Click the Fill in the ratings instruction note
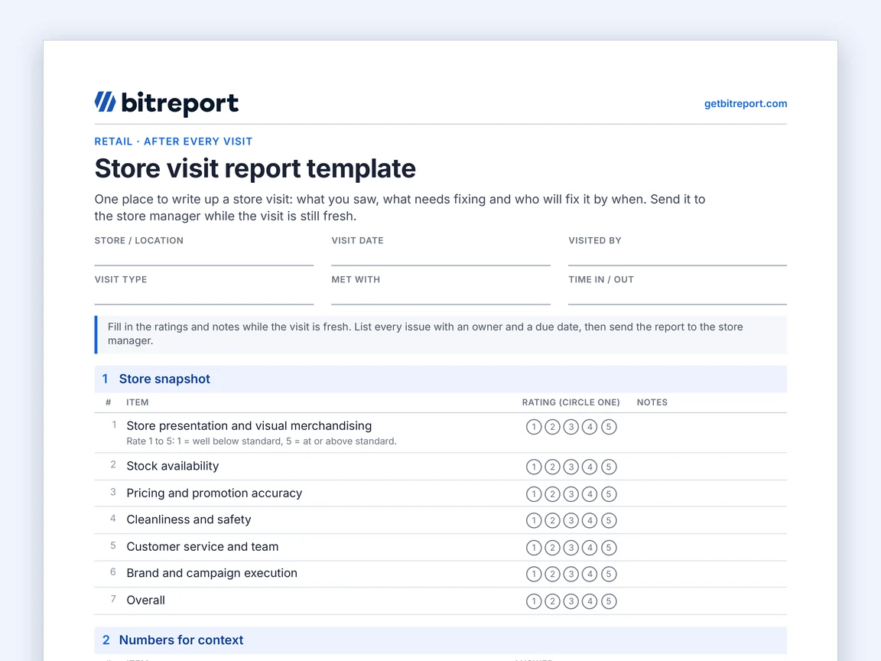 440,334
